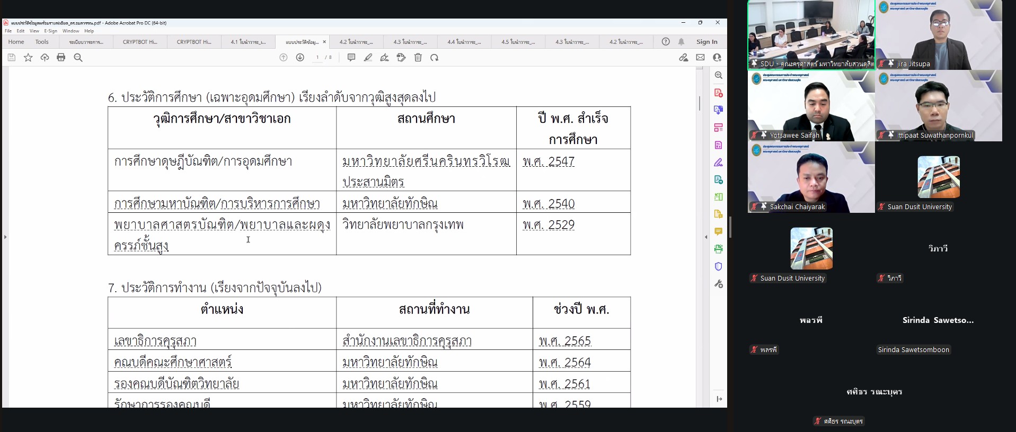
Task: Select the highlighter pen tool
Action: (x=368, y=57)
